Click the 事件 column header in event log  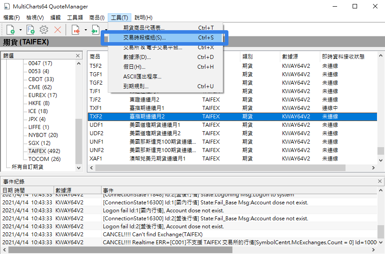239,191
